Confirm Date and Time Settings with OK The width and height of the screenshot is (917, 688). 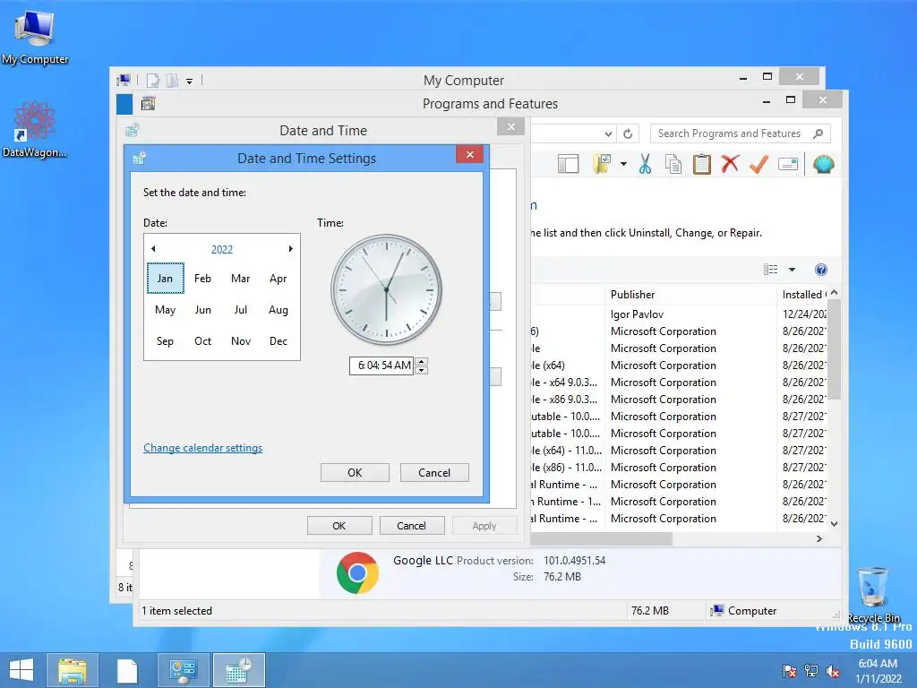point(355,473)
